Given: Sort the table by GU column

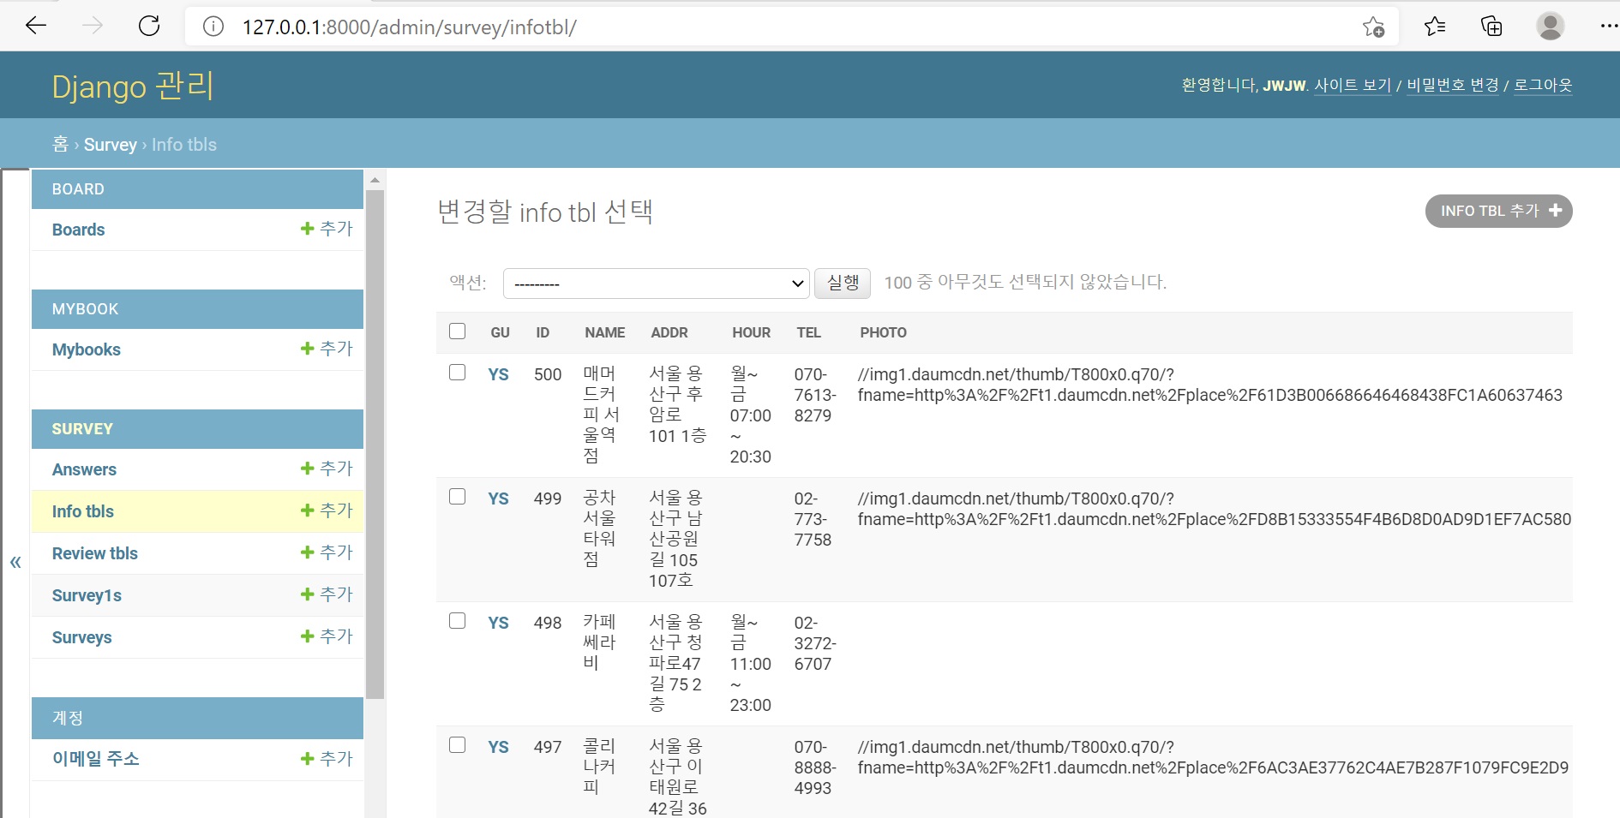Looking at the screenshot, I should [x=500, y=332].
